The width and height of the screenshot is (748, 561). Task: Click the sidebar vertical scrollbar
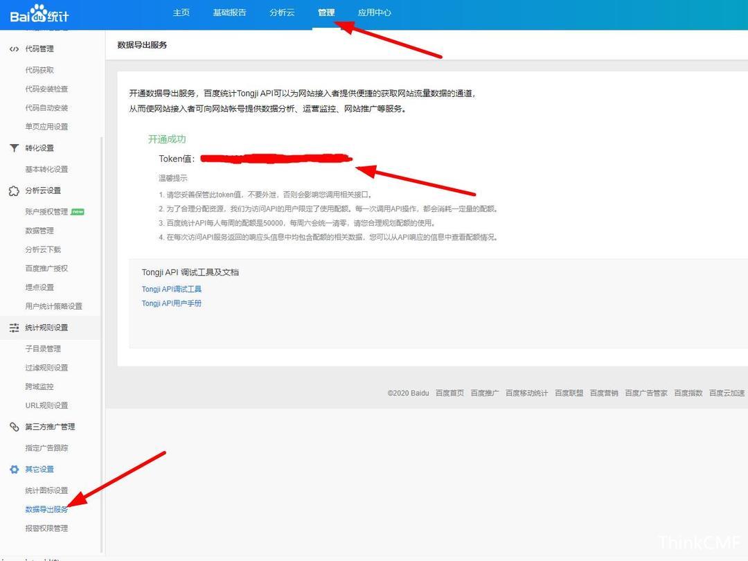tap(102, 344)
